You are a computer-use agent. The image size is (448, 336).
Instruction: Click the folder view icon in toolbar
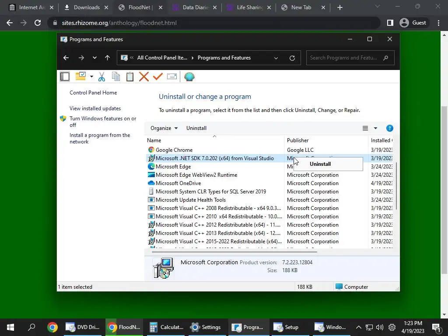point(80,76)
